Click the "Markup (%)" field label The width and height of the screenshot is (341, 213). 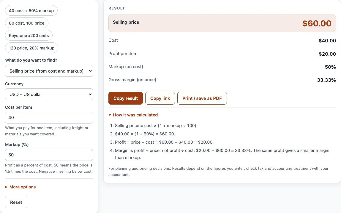point(17,145)
